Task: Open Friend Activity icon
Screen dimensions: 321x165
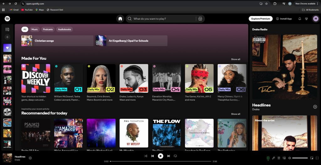Action: click(306, 19)
